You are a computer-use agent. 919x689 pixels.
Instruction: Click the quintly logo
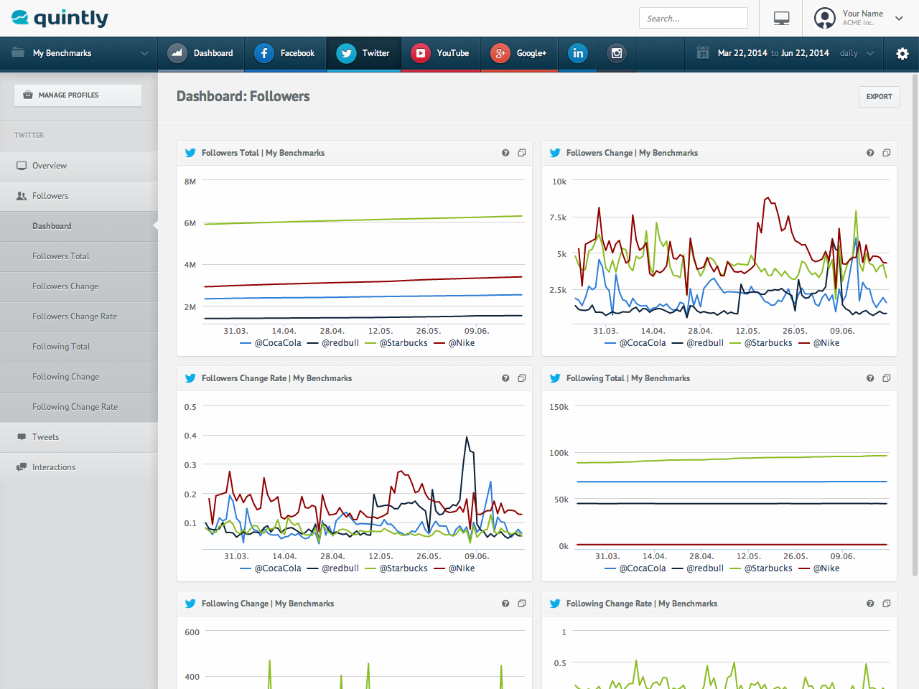point(60,18)
